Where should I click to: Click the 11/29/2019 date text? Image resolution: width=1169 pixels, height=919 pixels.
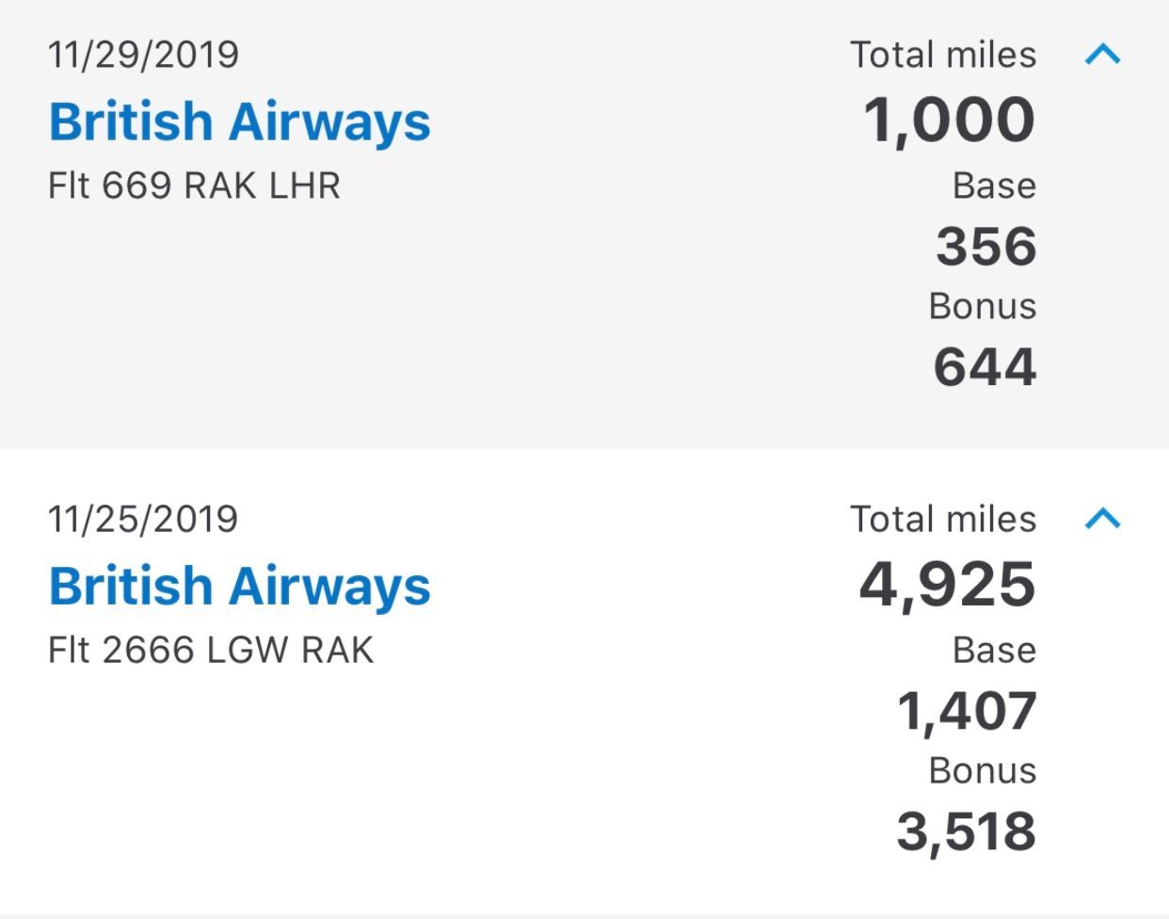(x=143, y=55)
